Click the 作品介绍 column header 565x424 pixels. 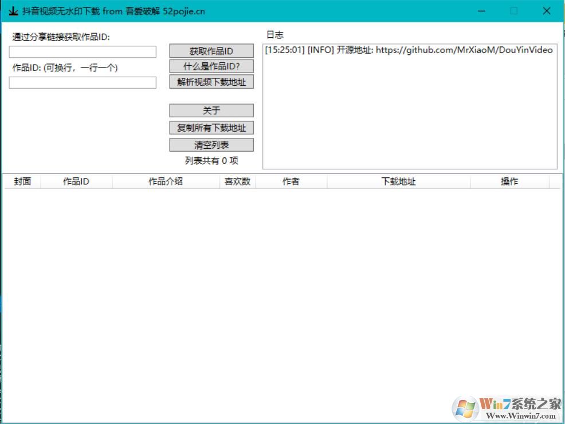pos(166,181)
